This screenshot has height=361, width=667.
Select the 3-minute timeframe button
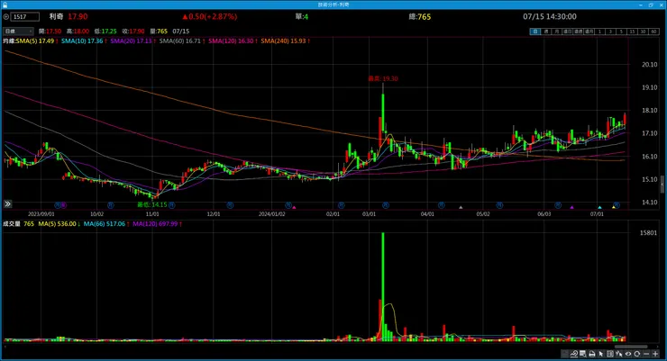pyautogui.click(x=610, y=32)
